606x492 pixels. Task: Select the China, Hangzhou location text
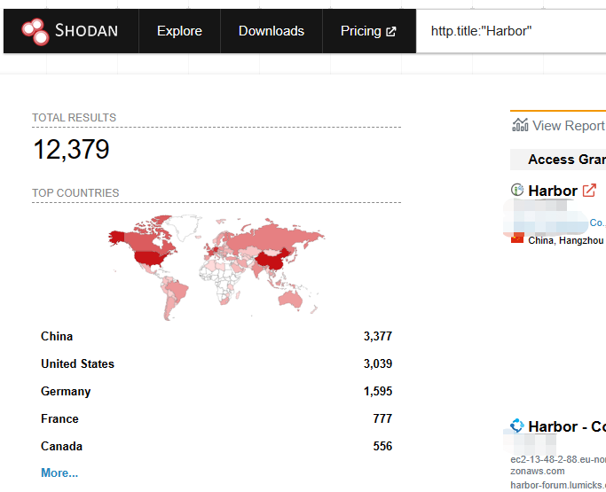pyautogui.click(x=566, y=240)
